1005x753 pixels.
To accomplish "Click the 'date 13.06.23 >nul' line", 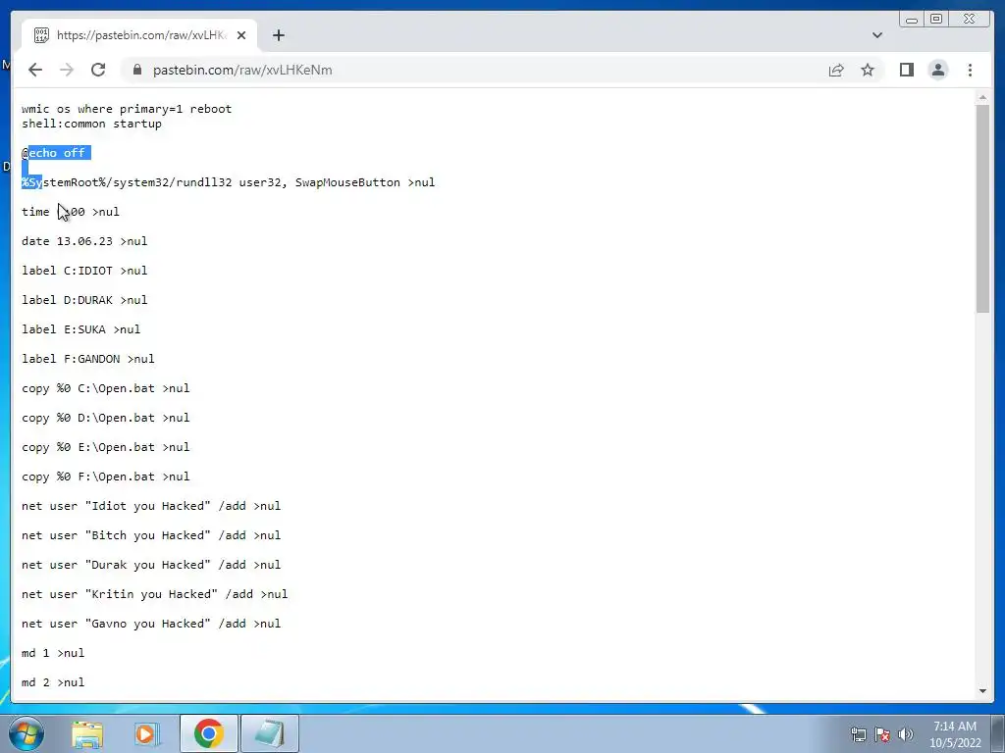I will (84, 241).
